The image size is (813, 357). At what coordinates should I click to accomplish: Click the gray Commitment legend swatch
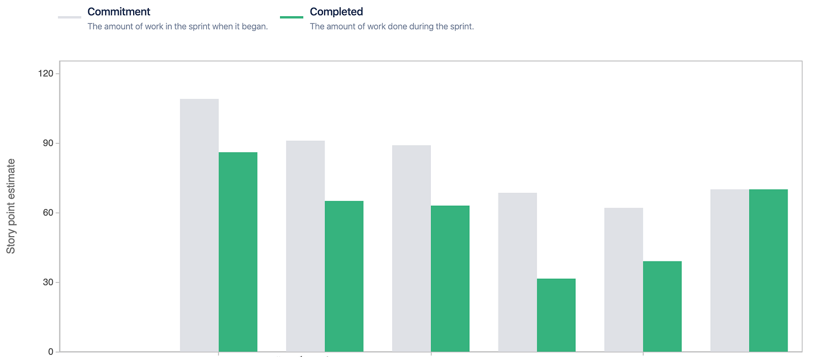pos(70,17)
